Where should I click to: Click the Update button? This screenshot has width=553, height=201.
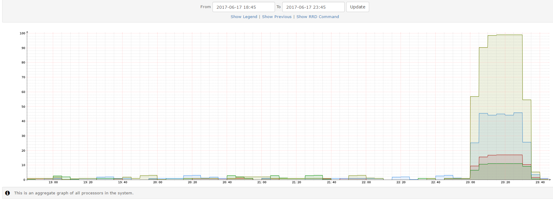358,7
